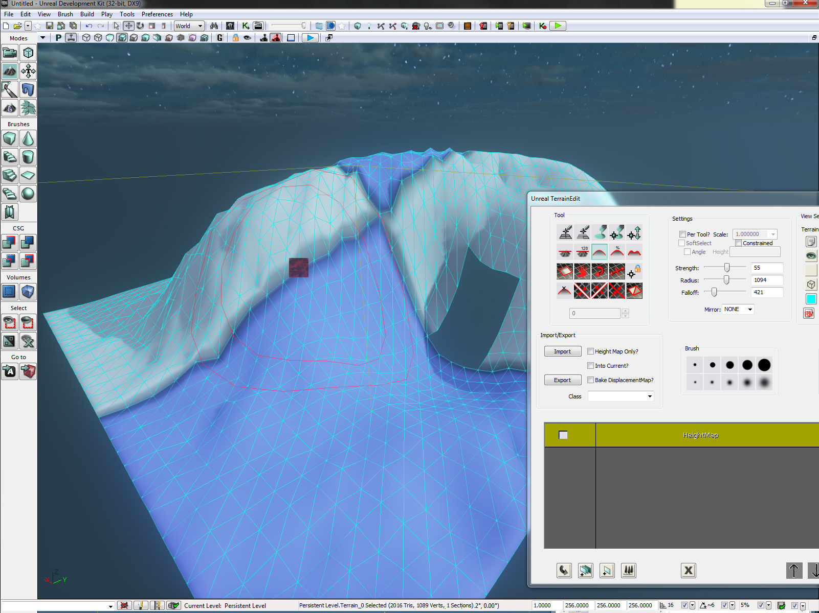Open the grid size 16 dropdown
Viewport: 819px width, 613px height.
[x=692, y=605]
